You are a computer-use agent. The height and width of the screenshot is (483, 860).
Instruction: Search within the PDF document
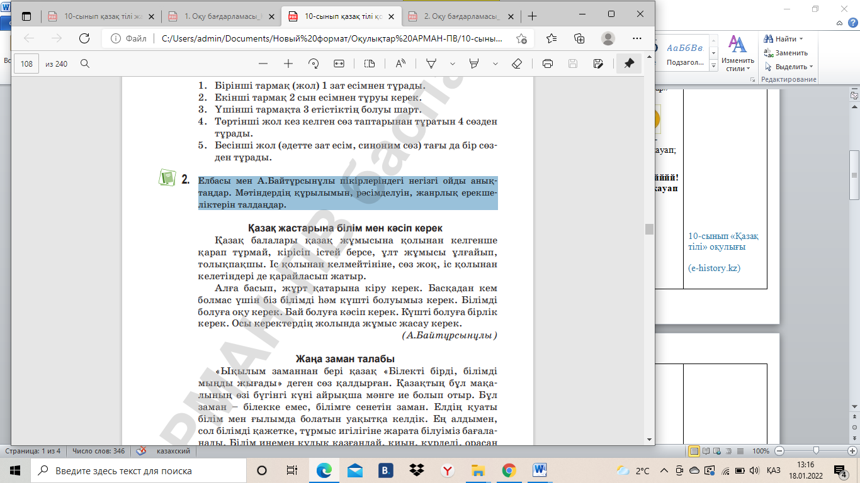coord(84,64)
